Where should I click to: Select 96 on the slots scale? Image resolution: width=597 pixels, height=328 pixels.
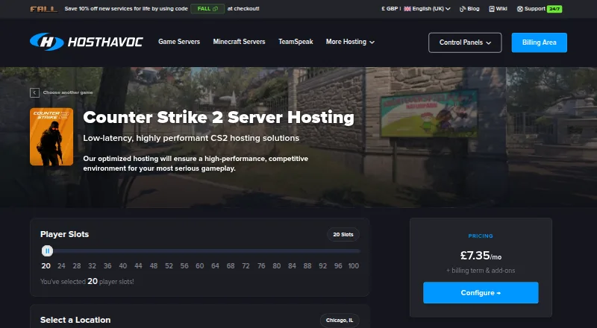pos(338,266)
